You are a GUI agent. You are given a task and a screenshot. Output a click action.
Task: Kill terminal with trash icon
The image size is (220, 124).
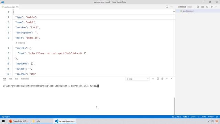(162, 79)
